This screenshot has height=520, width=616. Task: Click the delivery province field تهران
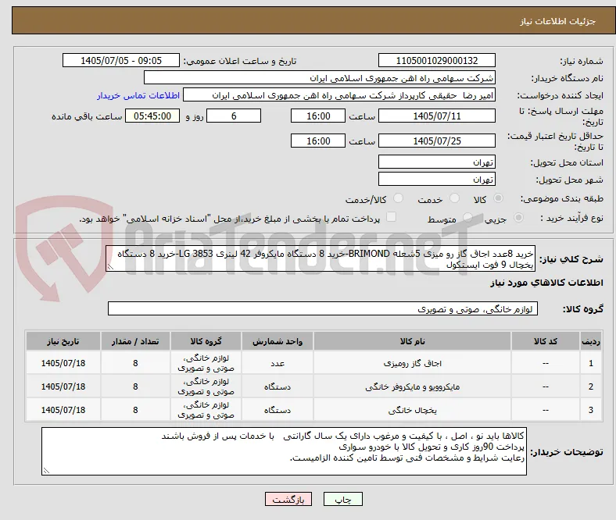click(x=437, y=162)
